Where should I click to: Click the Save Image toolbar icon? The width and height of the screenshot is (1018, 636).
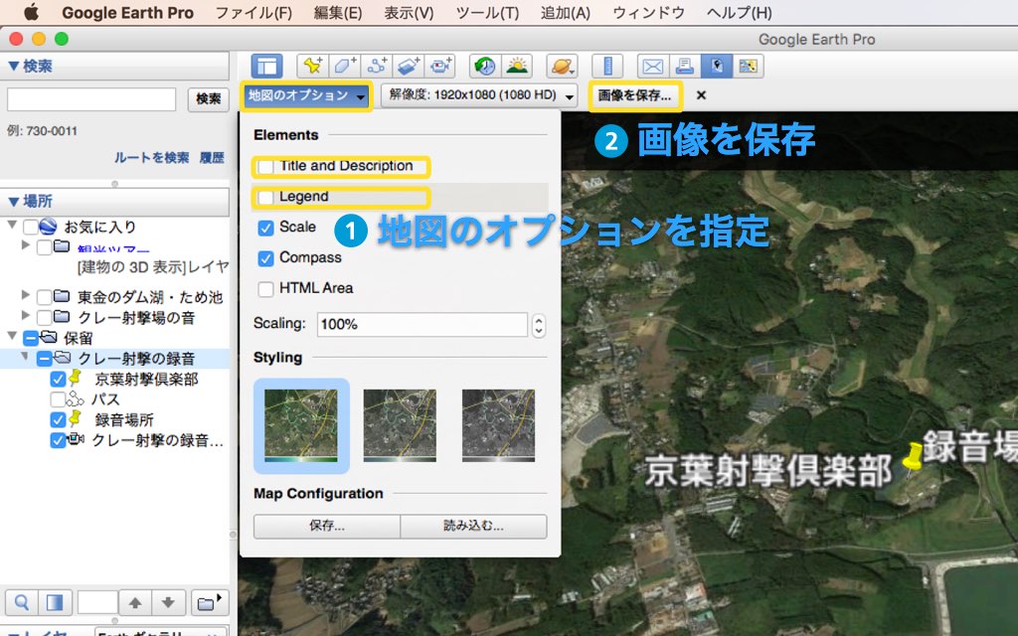716,66
